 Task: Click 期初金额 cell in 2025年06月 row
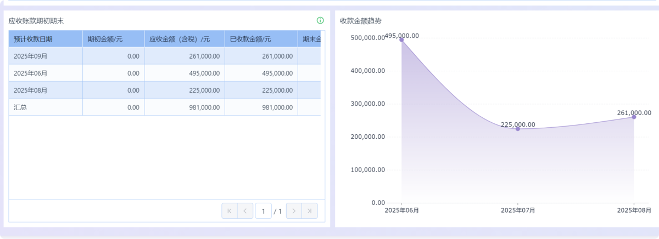click(x=114, y=73)
